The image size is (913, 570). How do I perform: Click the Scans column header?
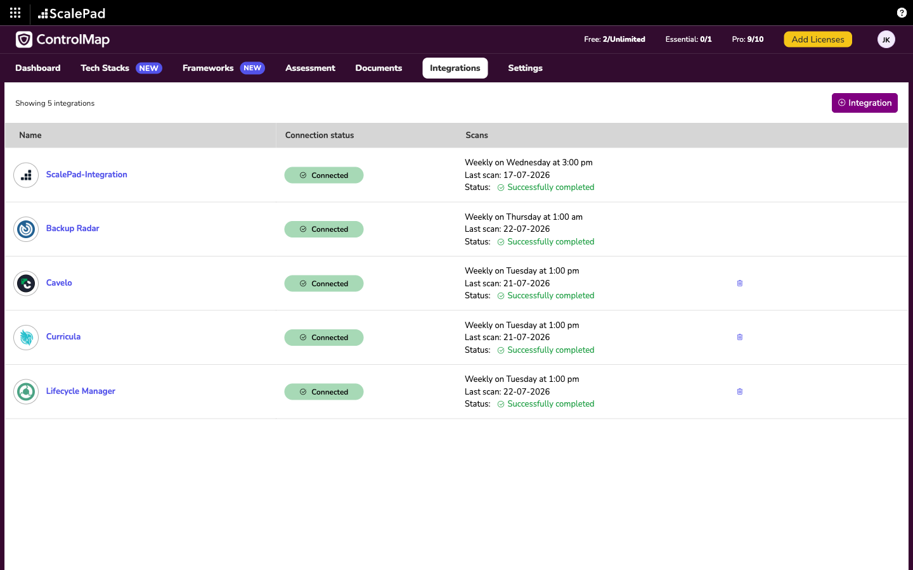tap(477, 136)
